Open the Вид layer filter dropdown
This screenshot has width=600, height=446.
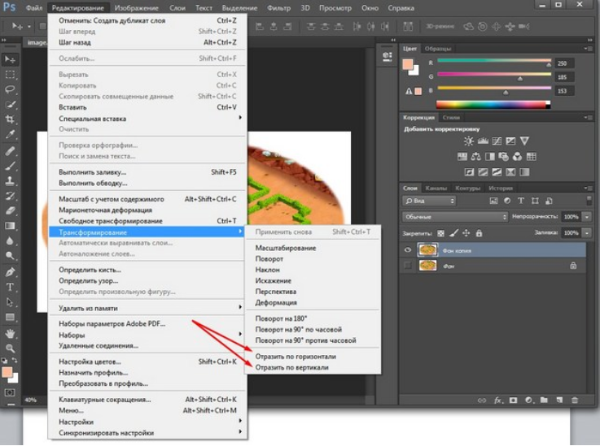tap(429, 201)
